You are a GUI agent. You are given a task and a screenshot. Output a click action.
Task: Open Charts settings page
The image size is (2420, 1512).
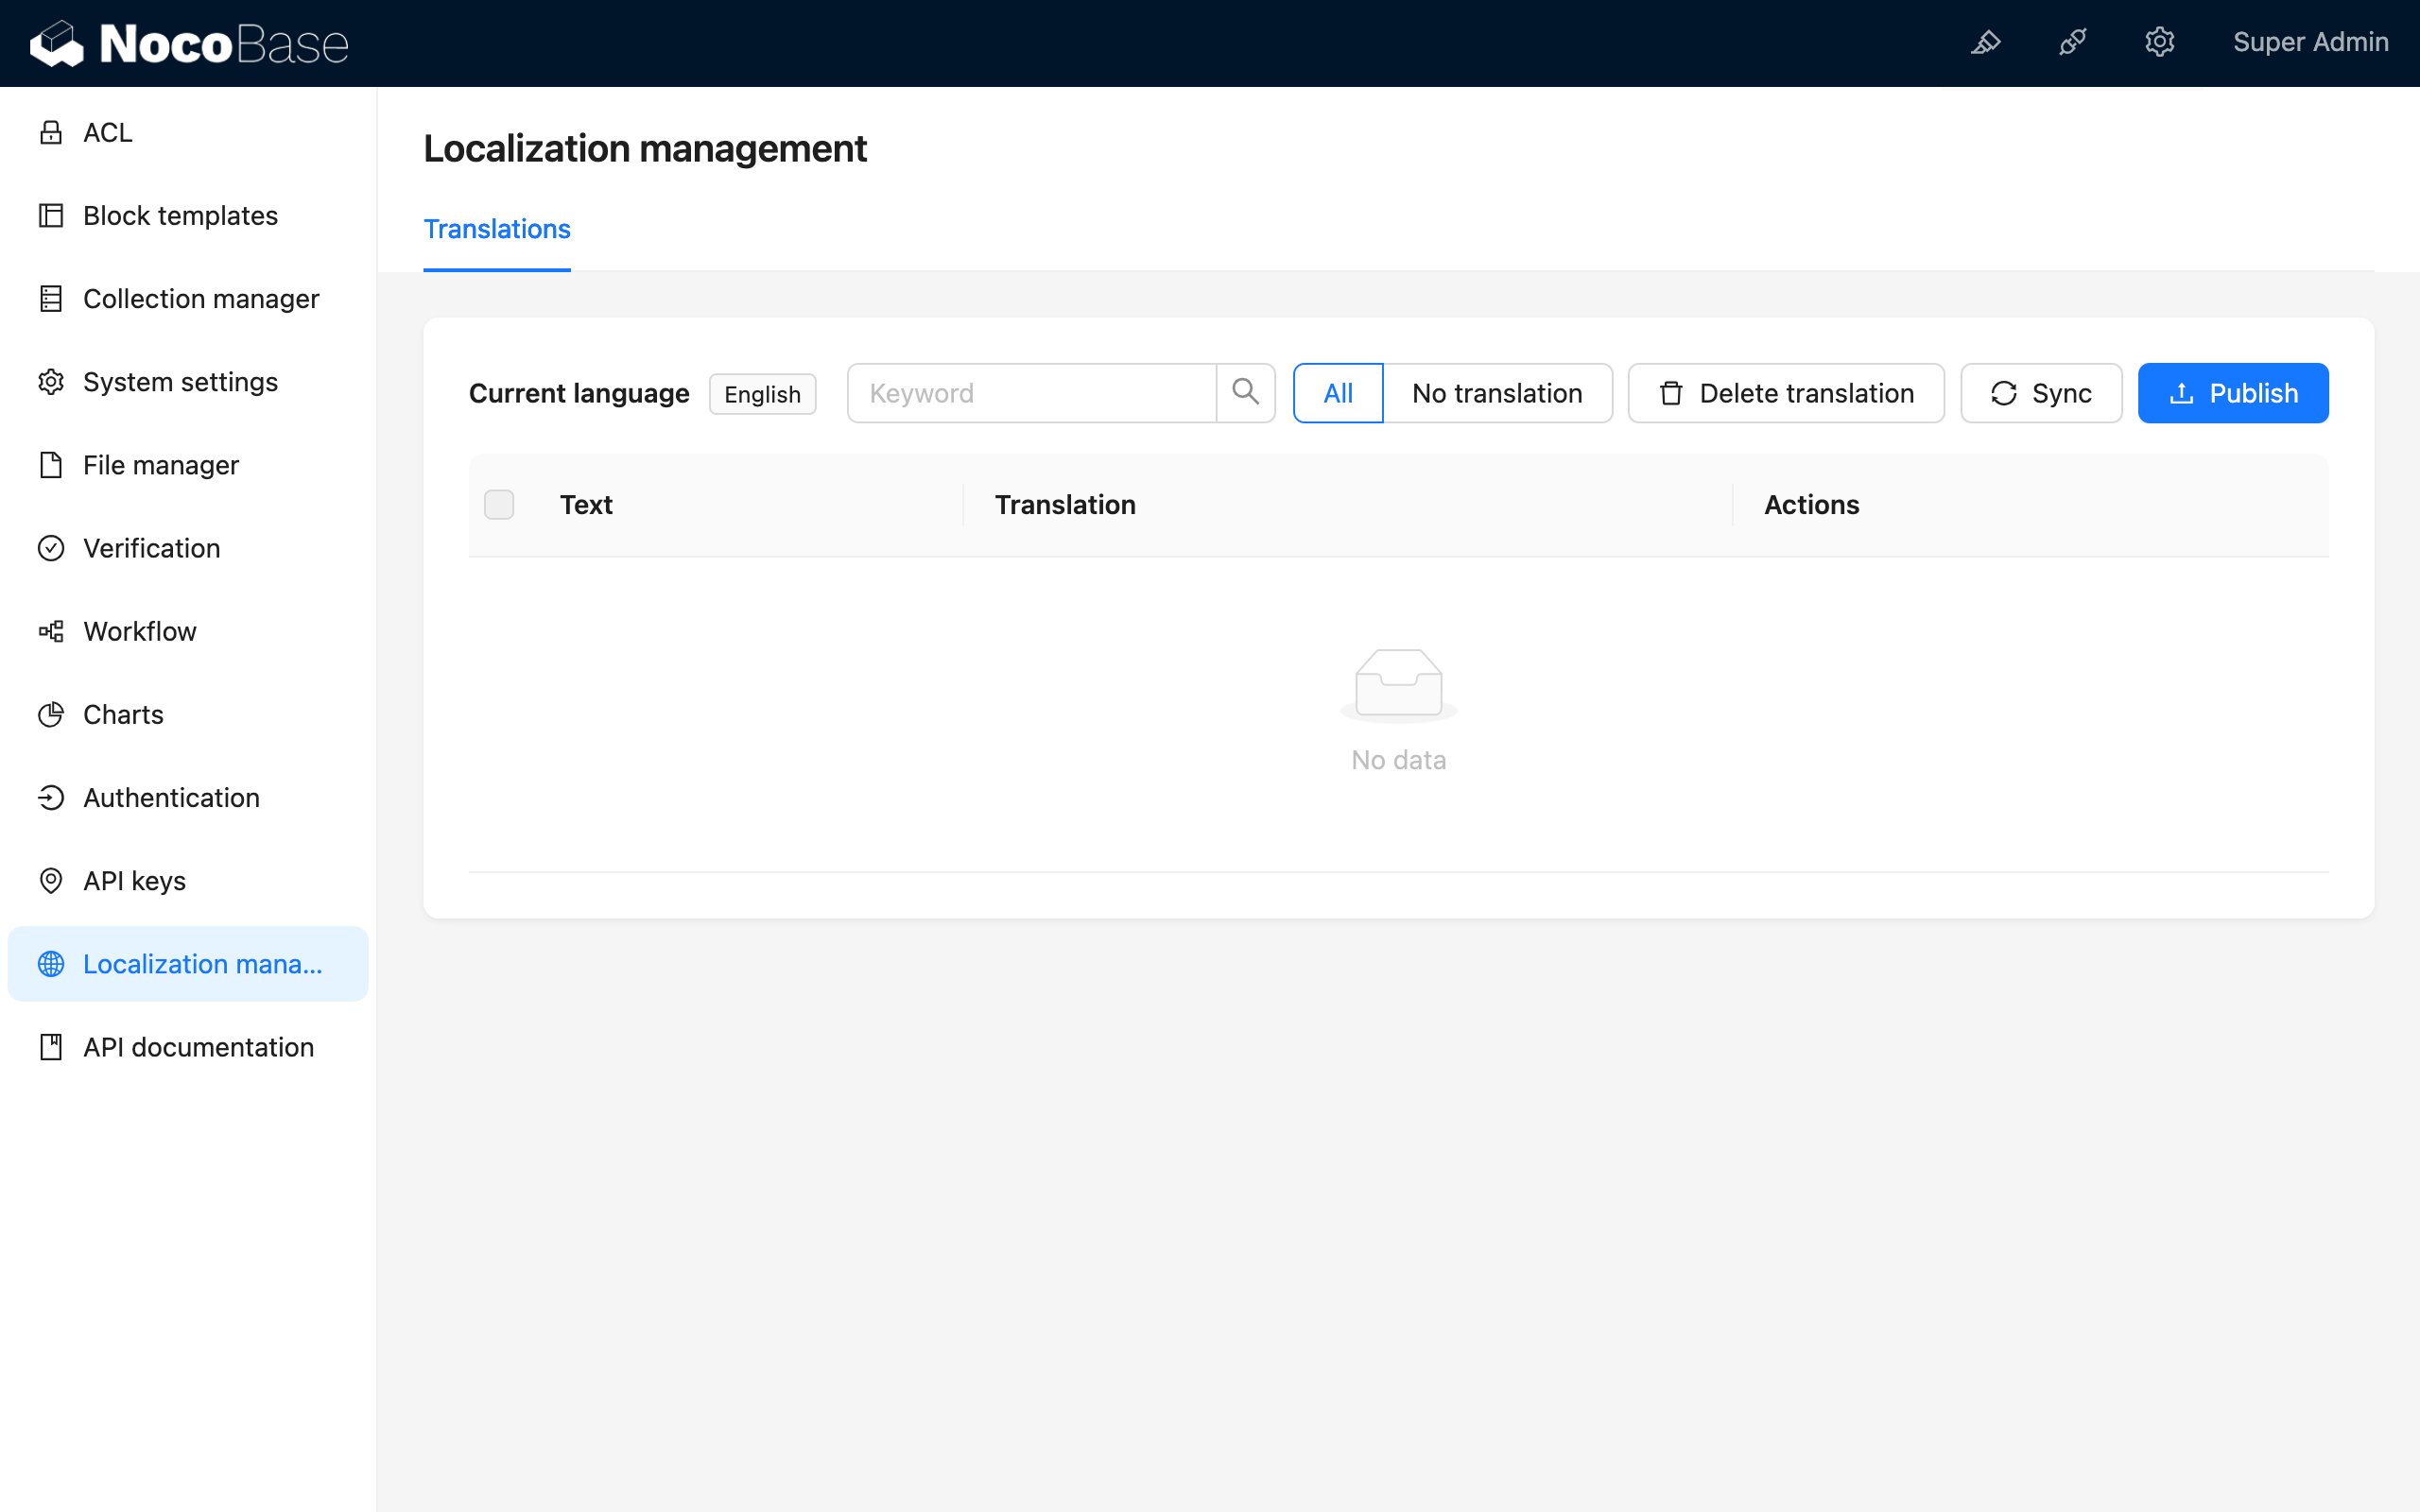123,714
